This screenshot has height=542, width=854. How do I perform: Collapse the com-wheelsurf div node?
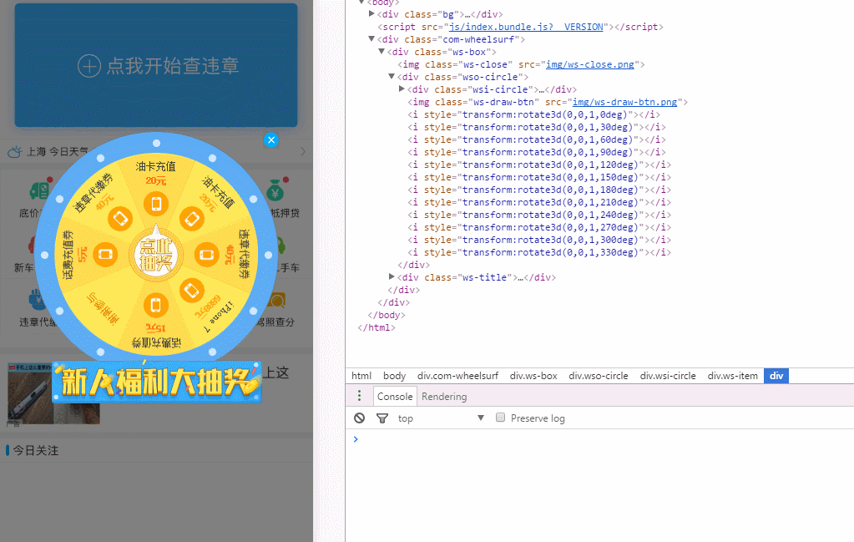tap(371, 38)
